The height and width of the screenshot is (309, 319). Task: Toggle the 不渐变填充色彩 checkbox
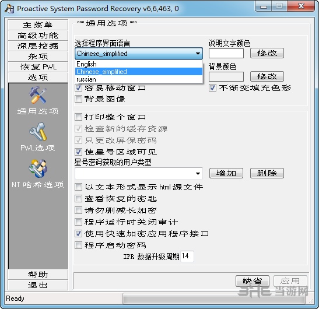212,88
